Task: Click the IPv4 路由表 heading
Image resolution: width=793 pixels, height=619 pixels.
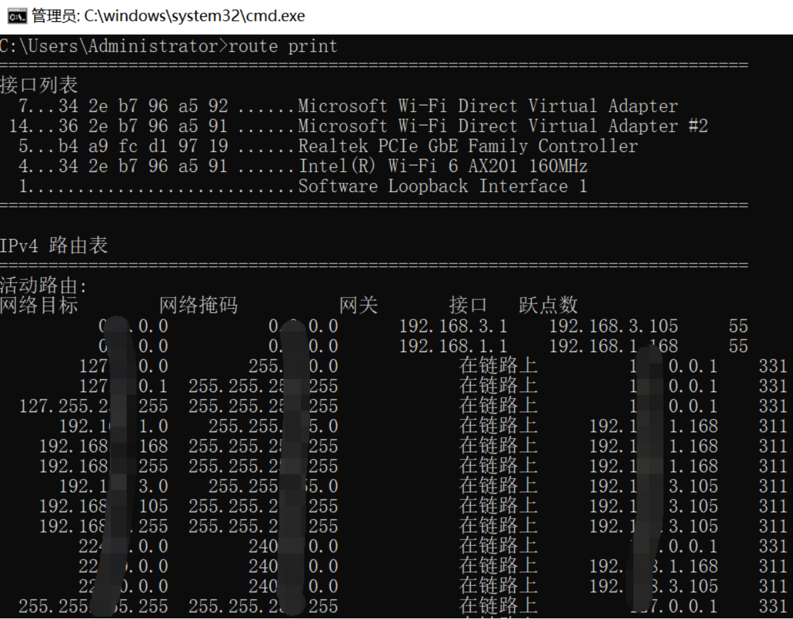Action: click(x=53, y=245)
